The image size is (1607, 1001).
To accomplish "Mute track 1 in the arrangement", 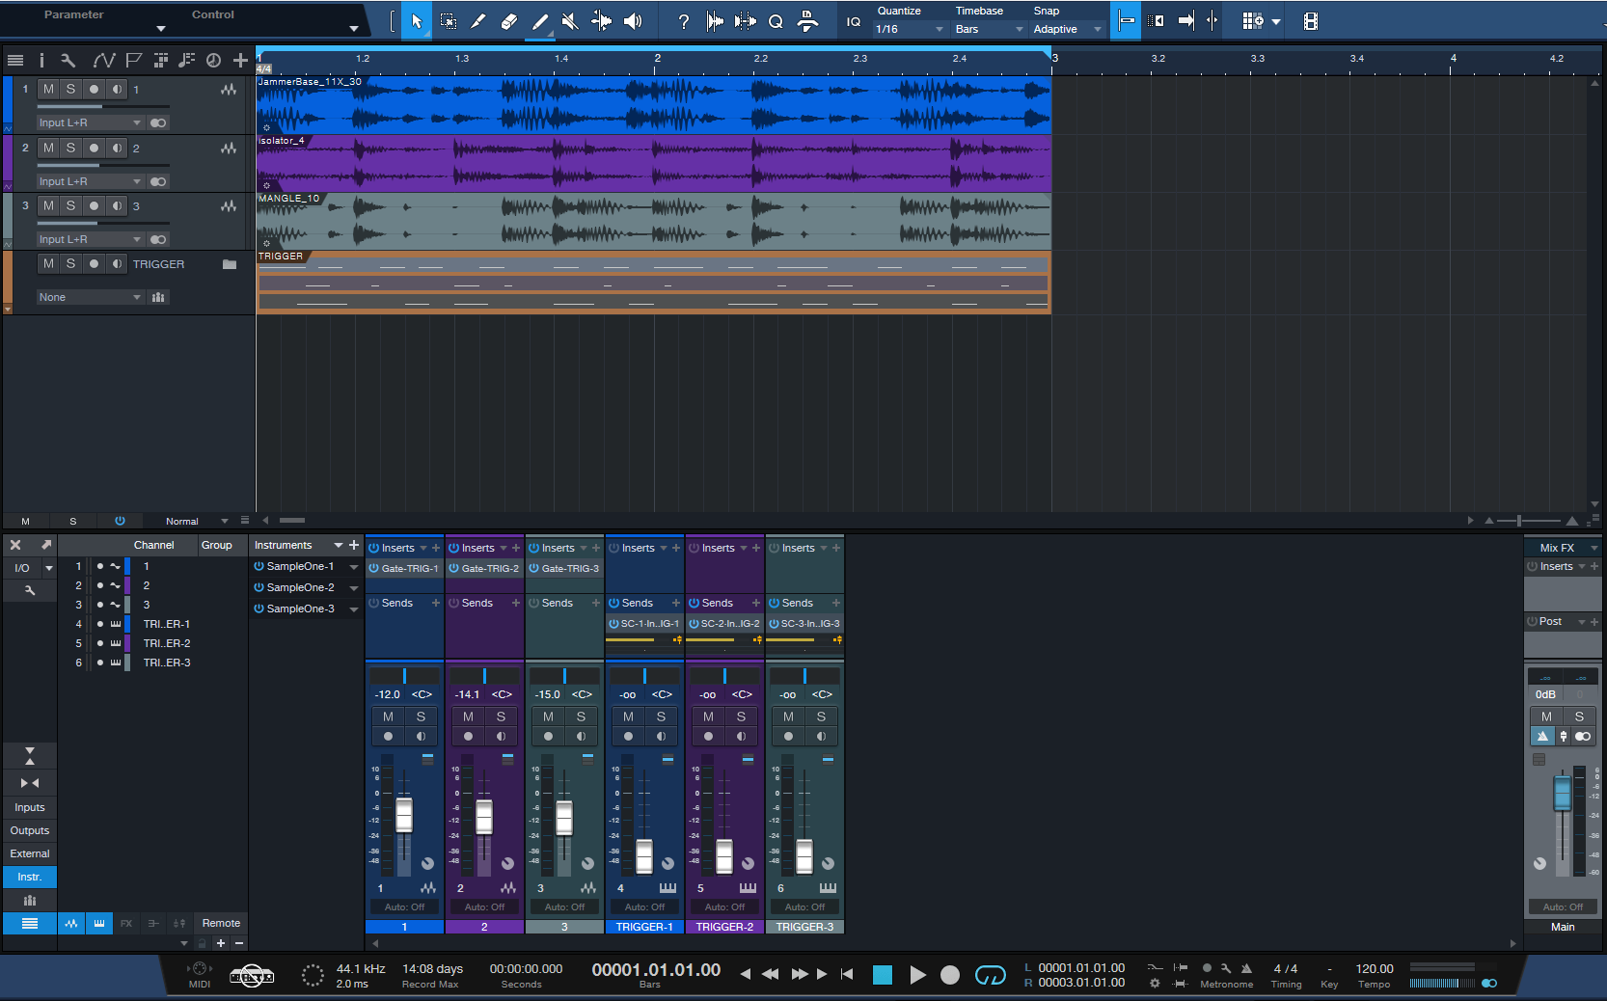I will (48, 89).
